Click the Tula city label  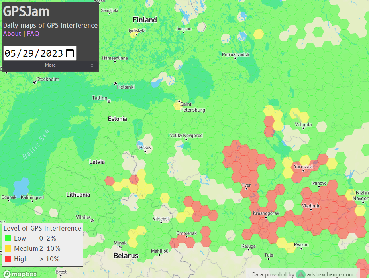pos(269,255)
